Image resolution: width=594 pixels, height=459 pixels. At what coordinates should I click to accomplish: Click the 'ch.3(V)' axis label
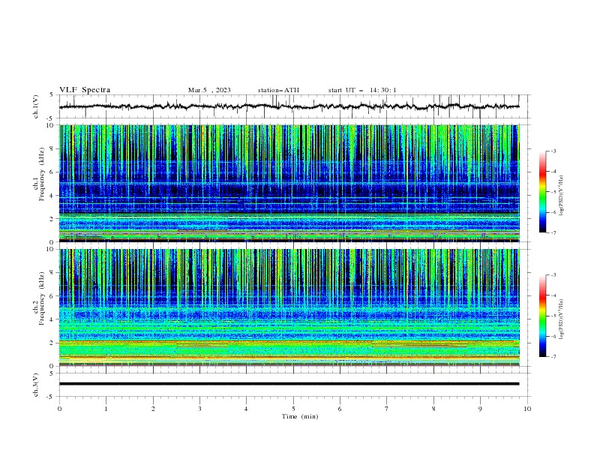[x=36, y=385]
